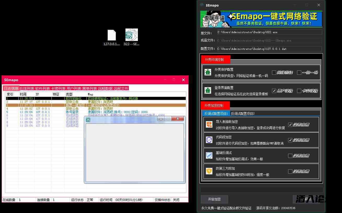Click the SEmapo一键式网络验证 banner
The height and width of the screenshot is (213, 342).
(x=261, y=19)
